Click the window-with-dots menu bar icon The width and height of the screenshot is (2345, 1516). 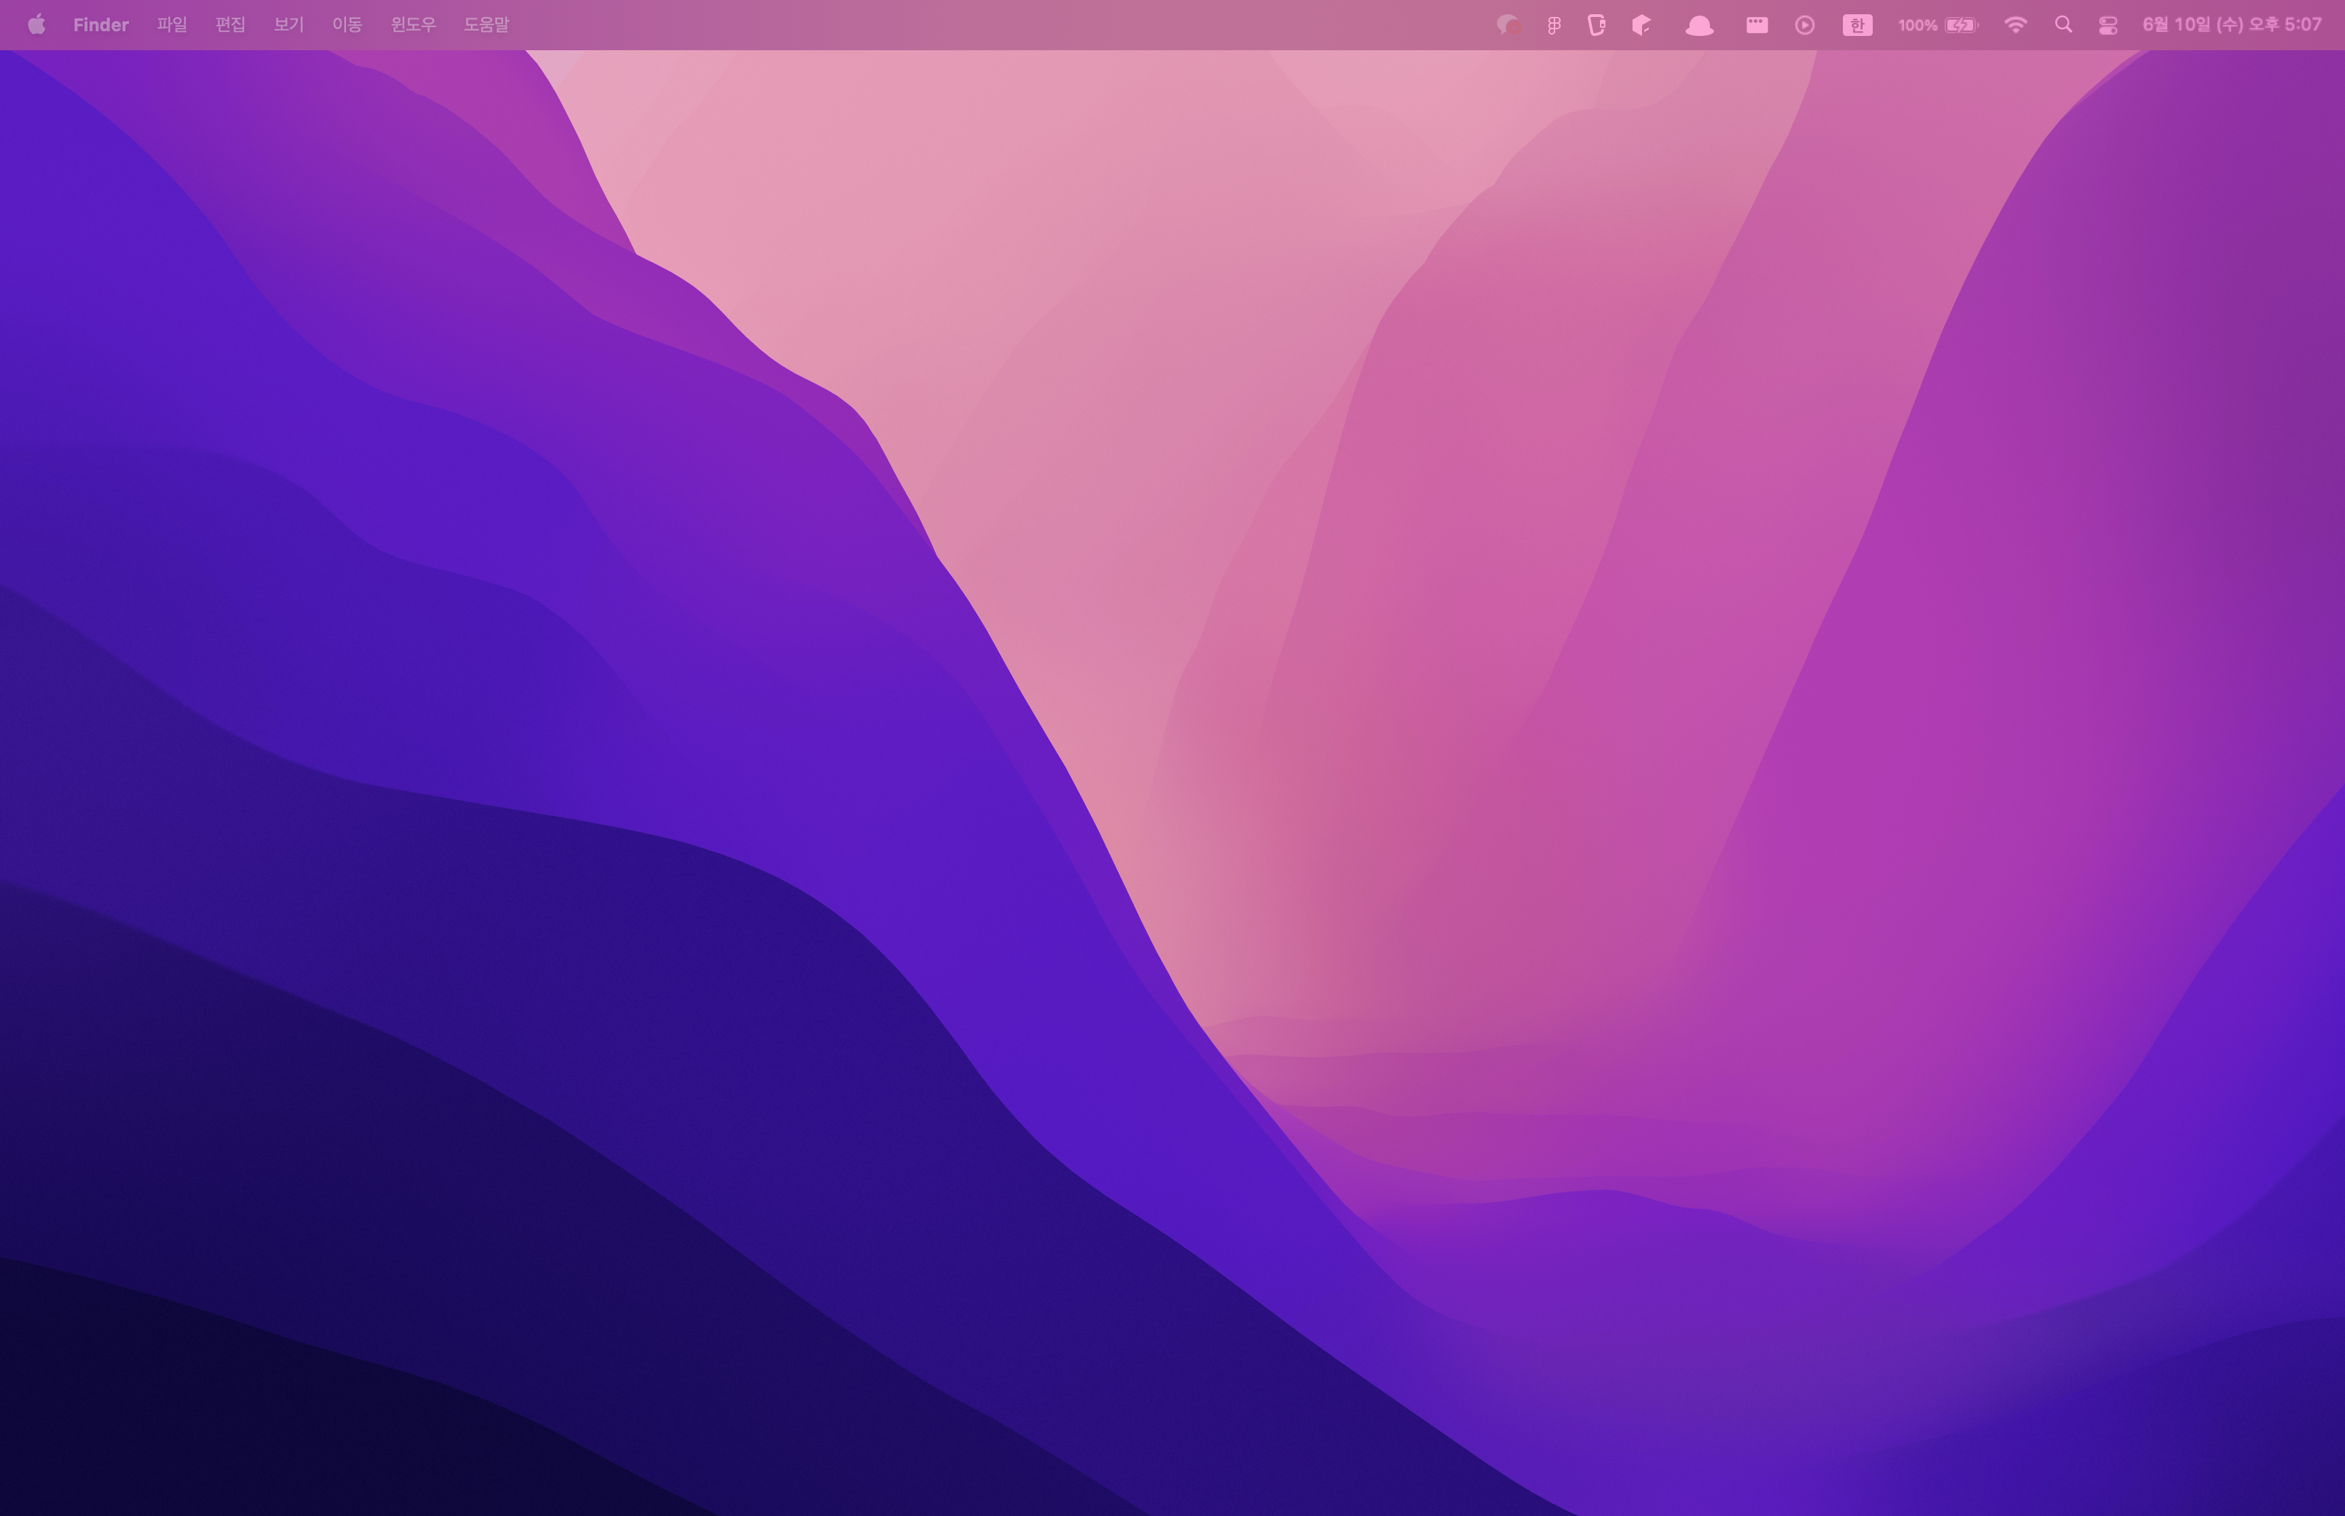[1757, 26]
